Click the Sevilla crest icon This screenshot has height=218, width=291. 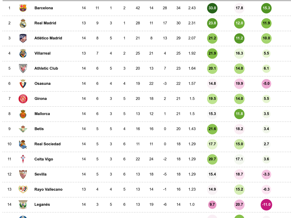tap(23, 174)
